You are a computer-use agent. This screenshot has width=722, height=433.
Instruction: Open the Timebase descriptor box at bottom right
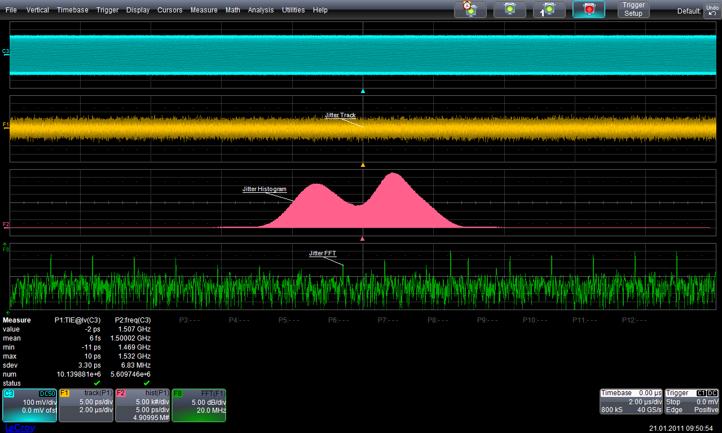631,401
